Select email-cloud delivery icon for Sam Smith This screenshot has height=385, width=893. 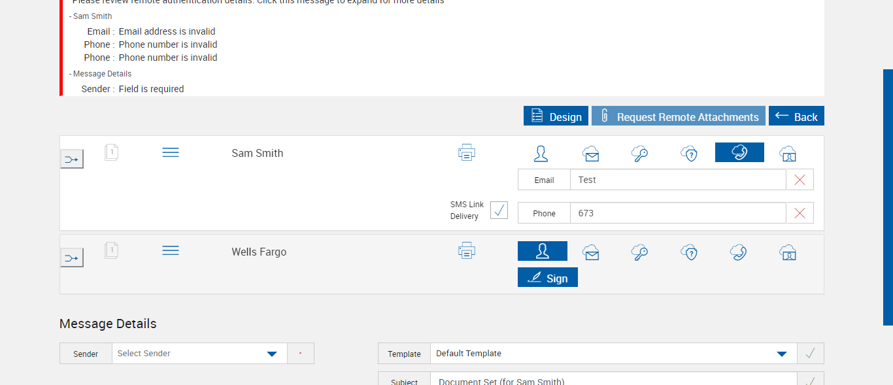tap(591, 154)
